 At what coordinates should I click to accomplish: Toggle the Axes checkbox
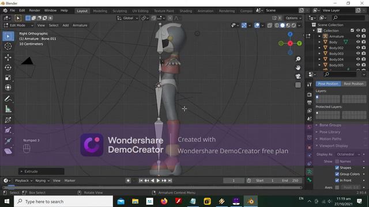(337, 187)
